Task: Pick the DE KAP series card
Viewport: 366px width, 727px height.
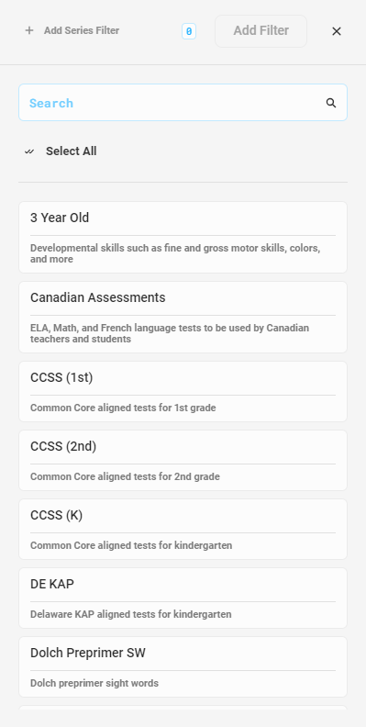Action: click(183, 598)
